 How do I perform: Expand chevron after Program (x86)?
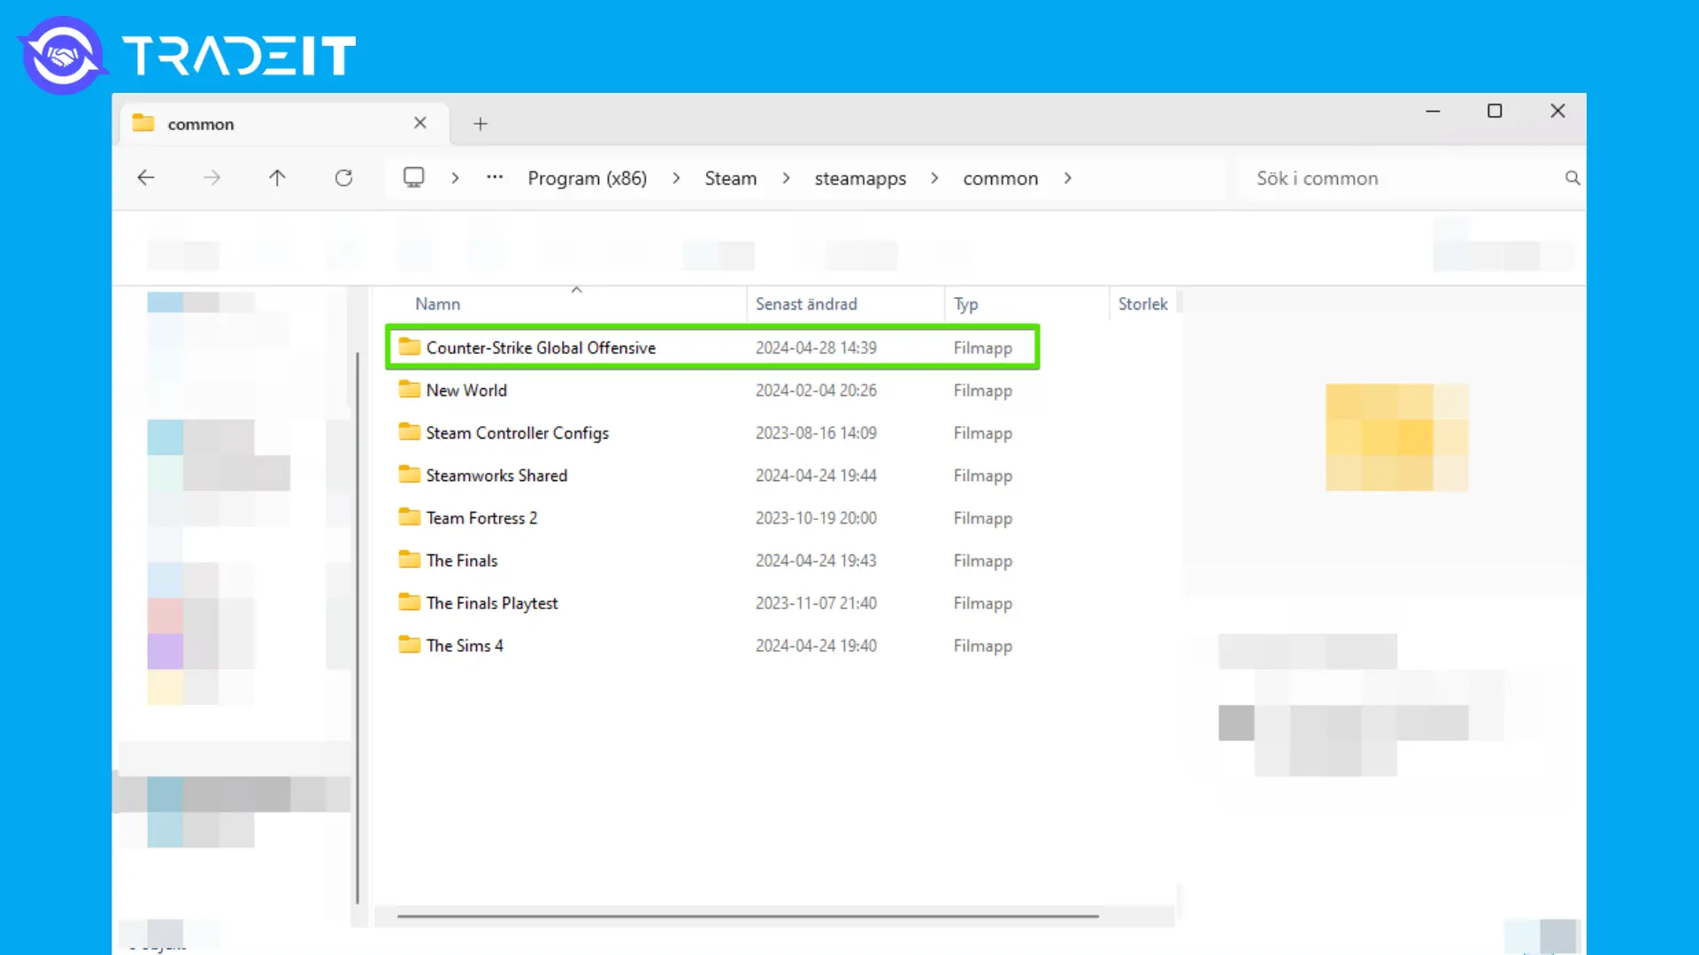click(x=676, y=178)
